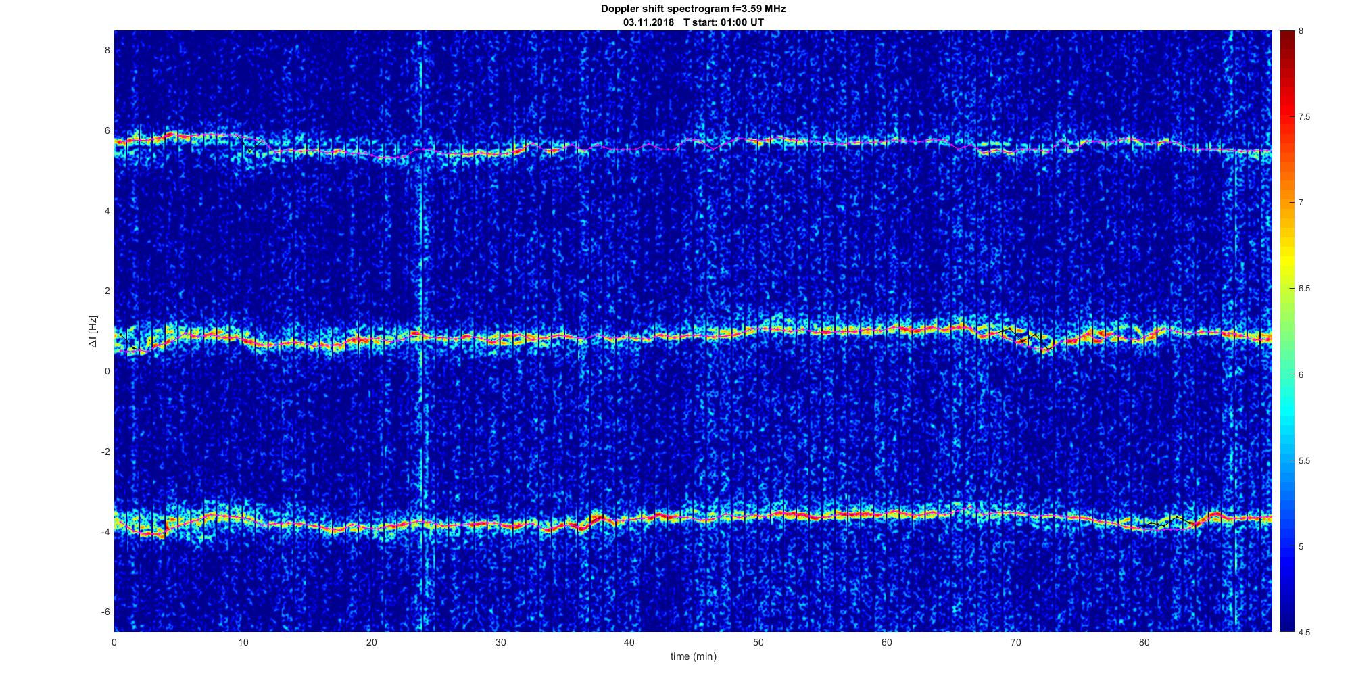The width and height of the screenshot is (1352, 678).
Task: Click the x-axis tick label '50'
Action: (x=758, y=642)
